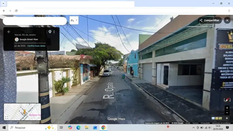Launch Copilot from the taskbar
This screenshot has height=131, width=233.
click(x=70, y=128)
